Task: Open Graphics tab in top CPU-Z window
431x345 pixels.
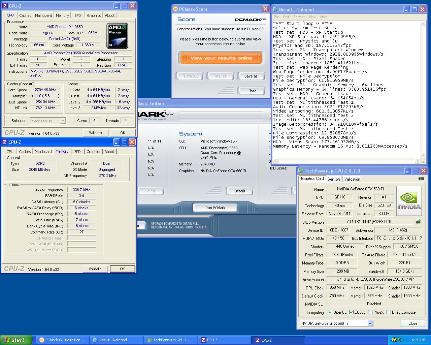Action: coord(94,15)
